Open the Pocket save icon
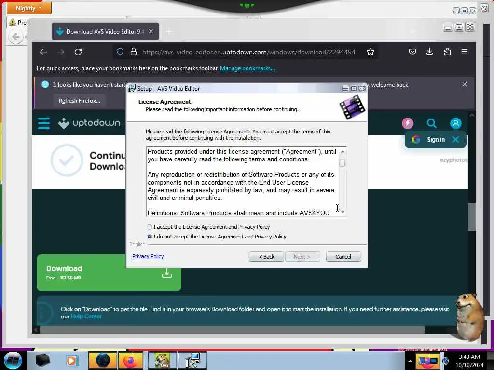This screenshot has height=370, width=494. point(412,52)
